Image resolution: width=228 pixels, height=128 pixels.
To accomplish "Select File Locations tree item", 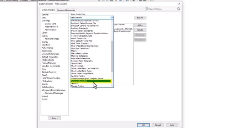I will pos(48,60).
